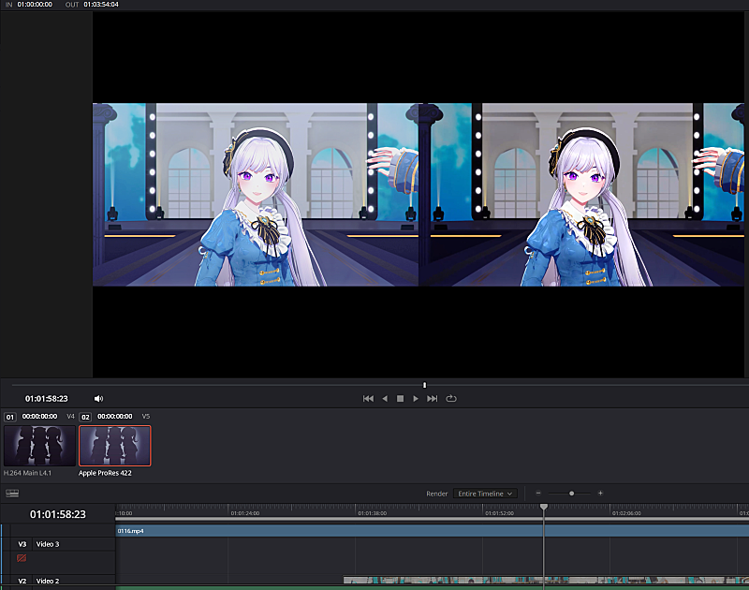
Task: Toggle the loop playback icon
Action: 451,399
